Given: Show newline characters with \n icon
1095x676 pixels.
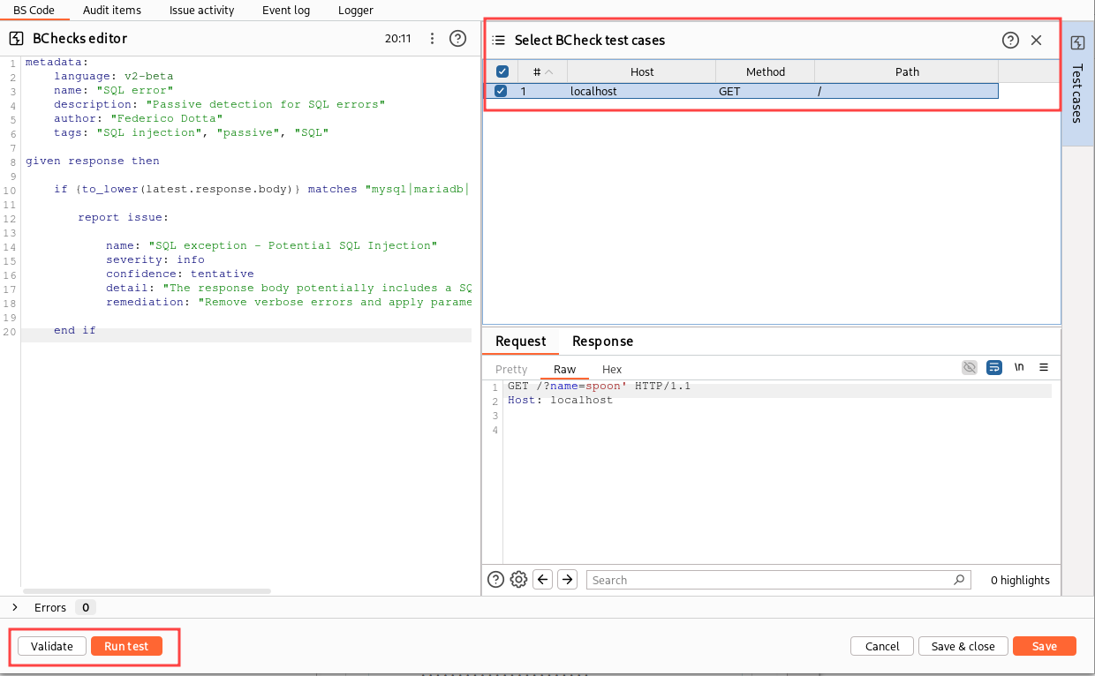Looking at the screenshot, I should click(x=1019, y=368).
